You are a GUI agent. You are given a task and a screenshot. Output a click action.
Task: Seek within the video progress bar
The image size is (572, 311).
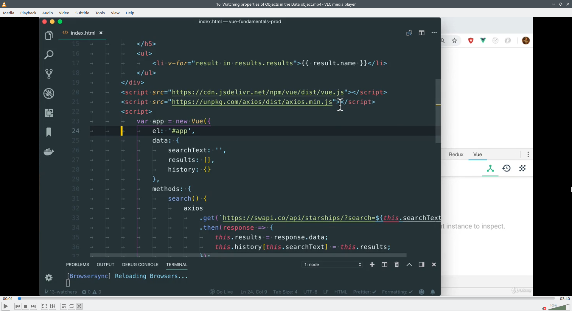click(286, 298)
